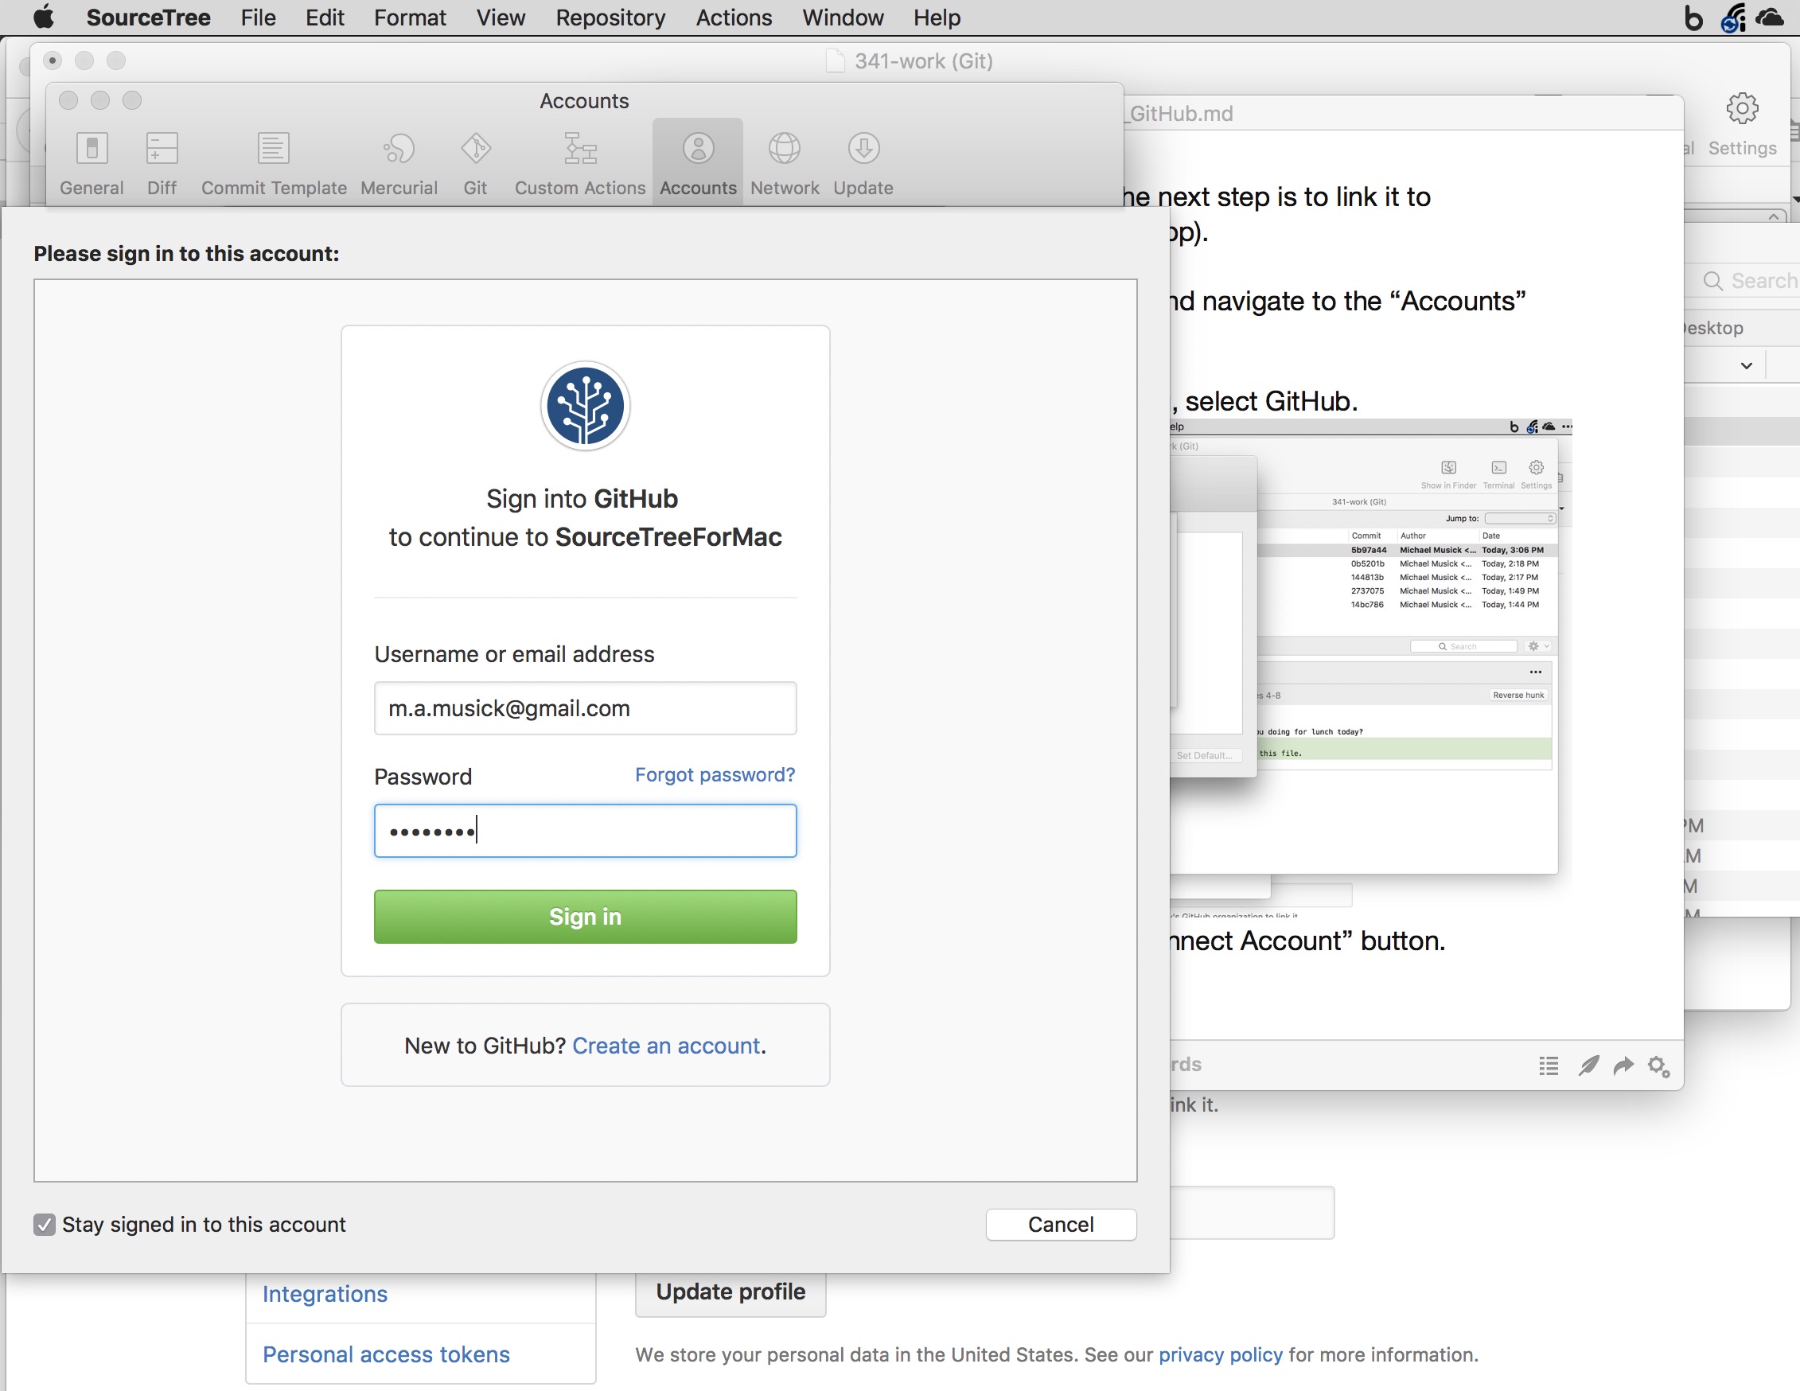Open the Edit menu
The image size is (1800, 1391).
[325, 18]
